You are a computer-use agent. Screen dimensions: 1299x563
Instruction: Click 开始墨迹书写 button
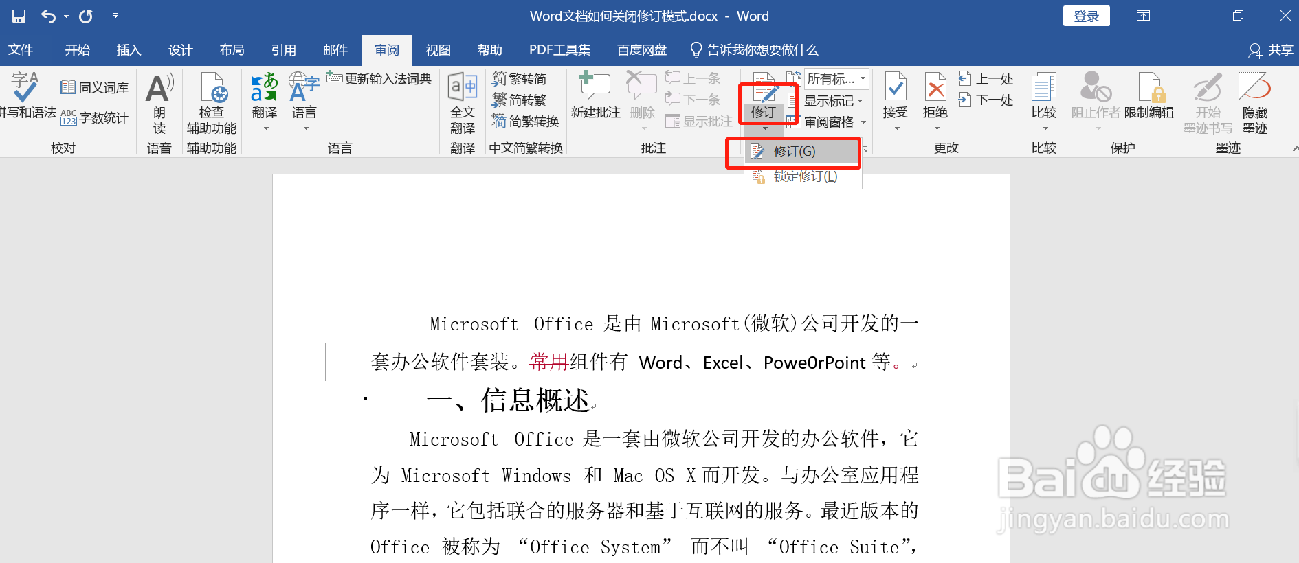click(x=1208, y=103)
